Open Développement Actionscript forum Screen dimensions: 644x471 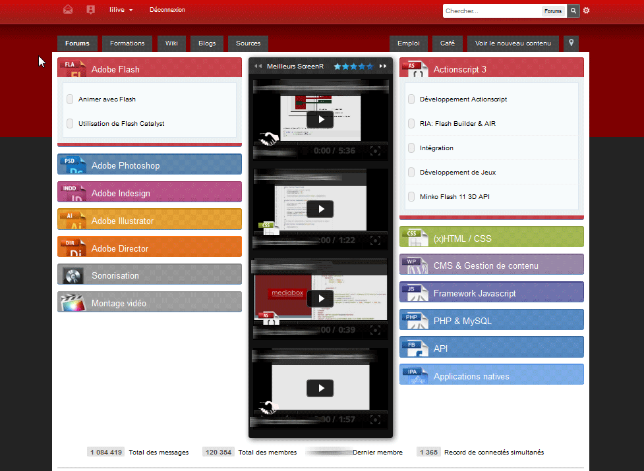coord(463,99)
